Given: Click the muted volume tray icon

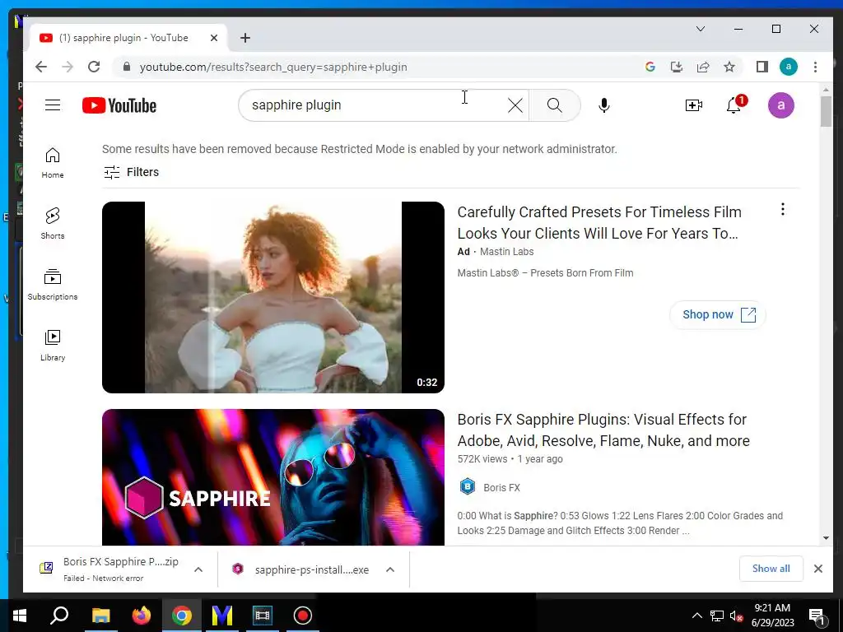Looking at the screenshot, I should click(x=736, y=616).
